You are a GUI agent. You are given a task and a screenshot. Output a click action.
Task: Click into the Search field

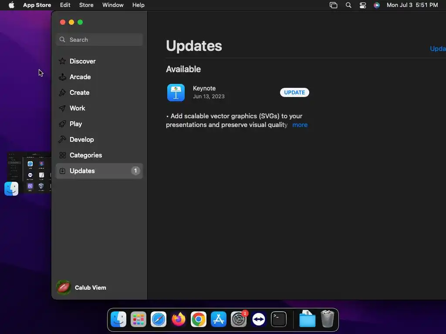[x=99, y=40]
